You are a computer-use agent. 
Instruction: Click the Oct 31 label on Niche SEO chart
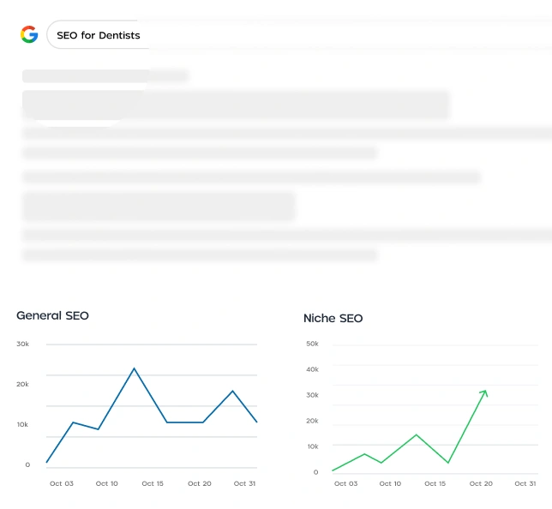pyautogui.click(x=525, y=483)
